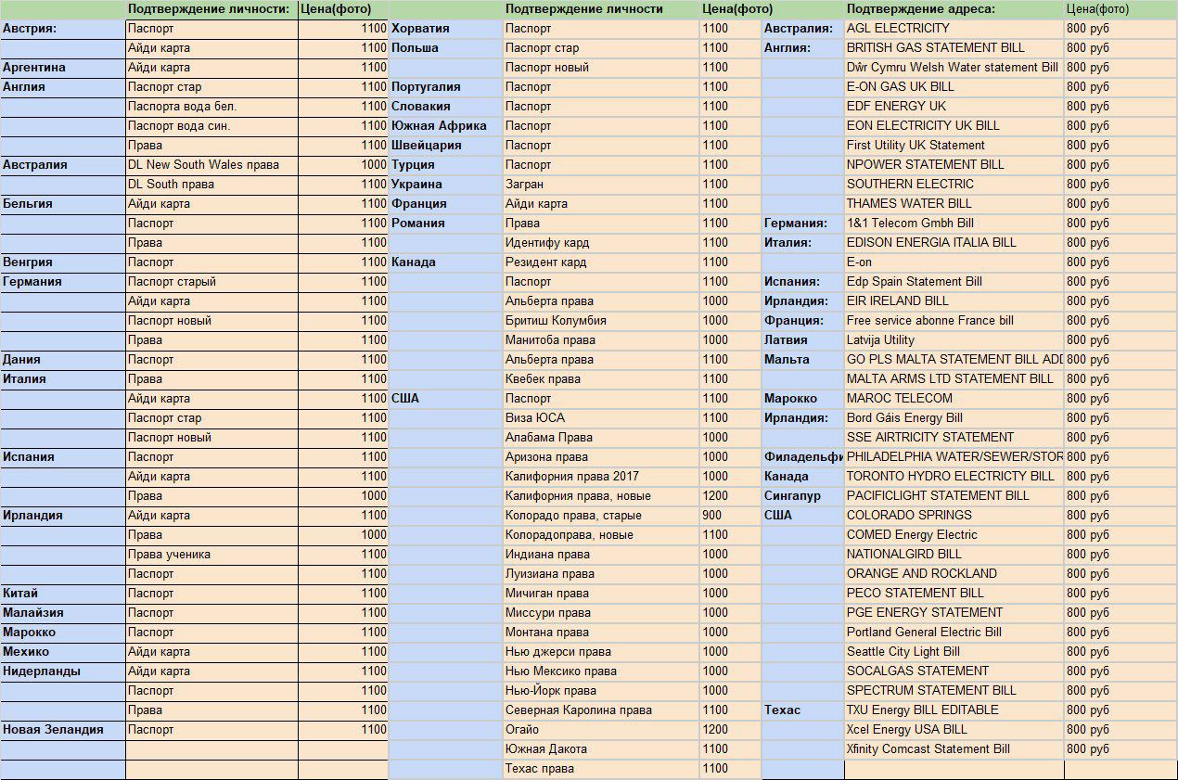Screen dimensions: 1178x780
Task: Click the 'Идентифу кард' cell
Action: pyautogui.click(x=601, y=243)
